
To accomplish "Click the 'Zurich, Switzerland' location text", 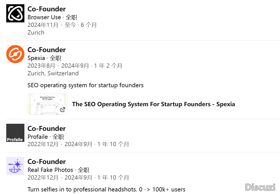I will [53, 73].
